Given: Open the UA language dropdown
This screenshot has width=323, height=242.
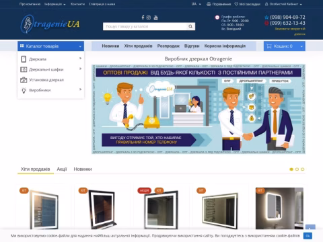Looking at the screenshot, I should [x=196, y=4].
